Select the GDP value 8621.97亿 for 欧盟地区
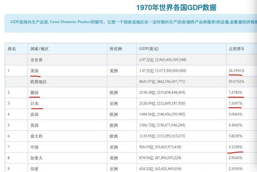 [x=162, y=81]
